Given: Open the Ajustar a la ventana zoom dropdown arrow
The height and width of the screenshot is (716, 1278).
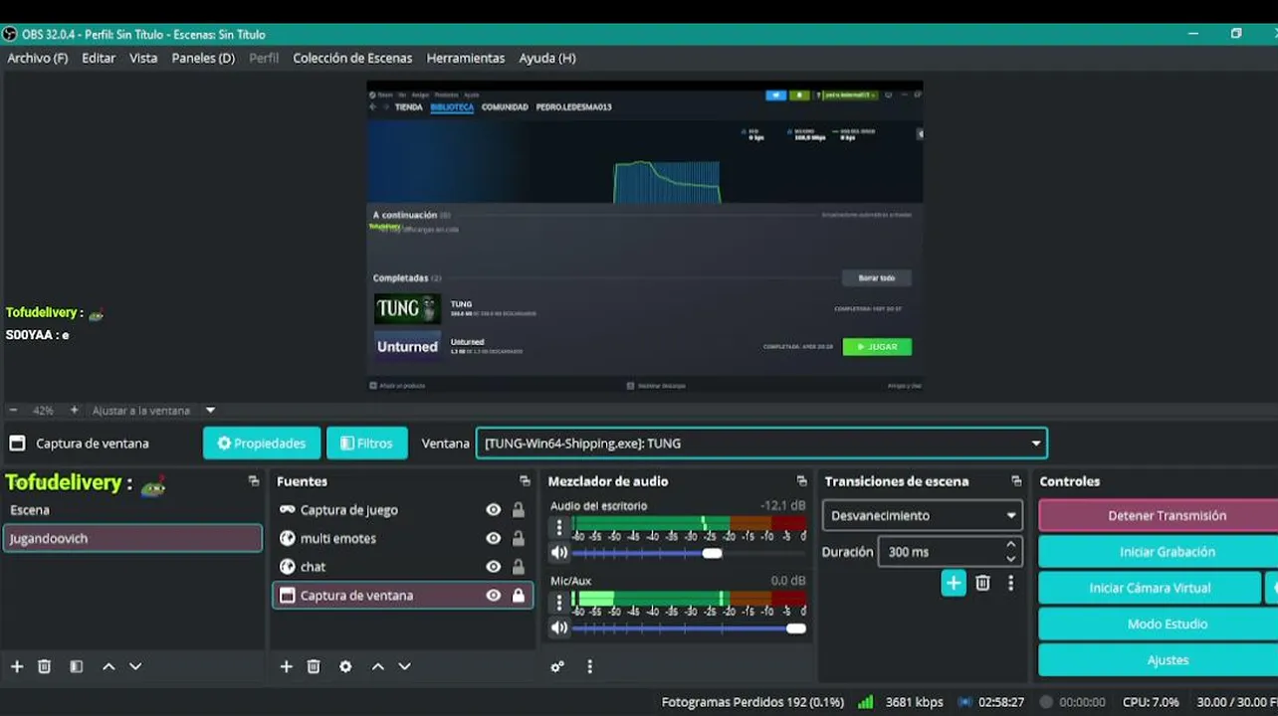Looking at the screenshot, I should tap(210, 410).
